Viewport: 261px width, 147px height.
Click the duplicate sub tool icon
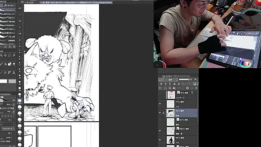pos(10,47)
